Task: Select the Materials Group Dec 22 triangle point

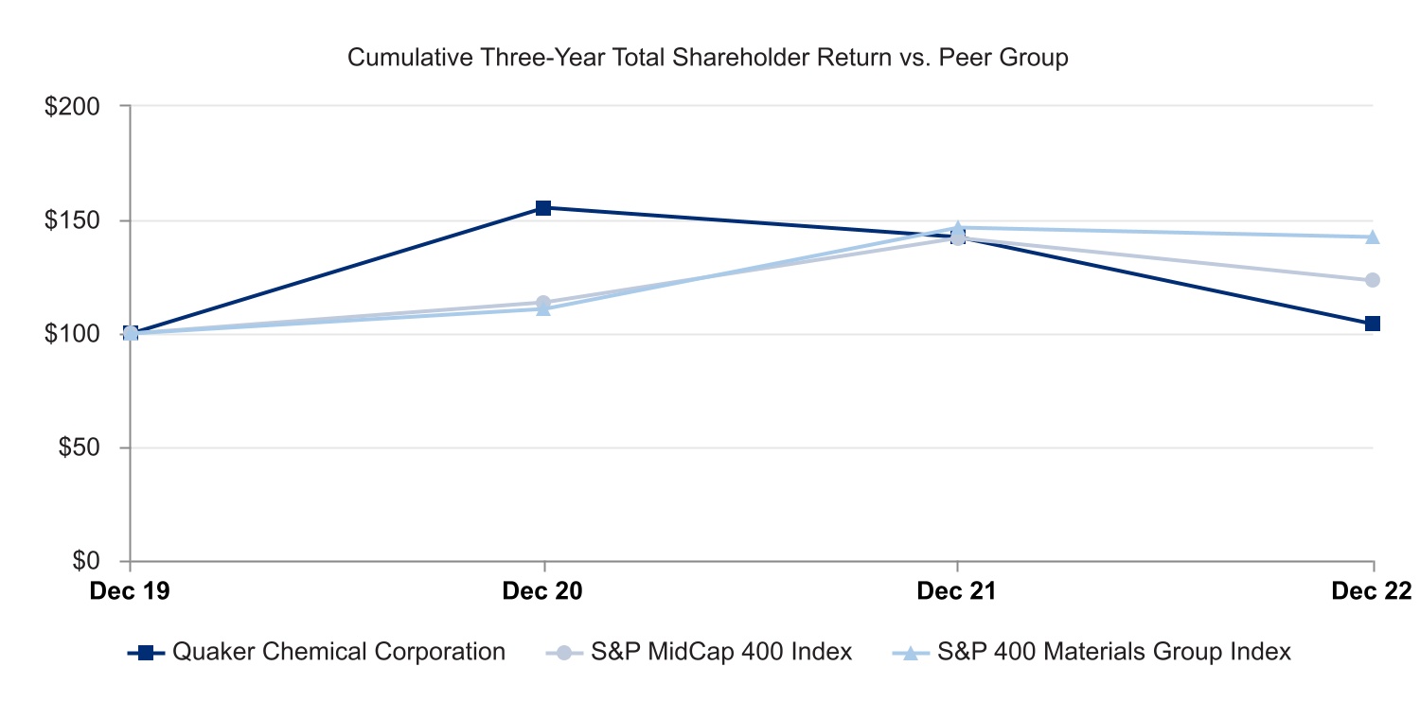Action: pos(1373,237)
